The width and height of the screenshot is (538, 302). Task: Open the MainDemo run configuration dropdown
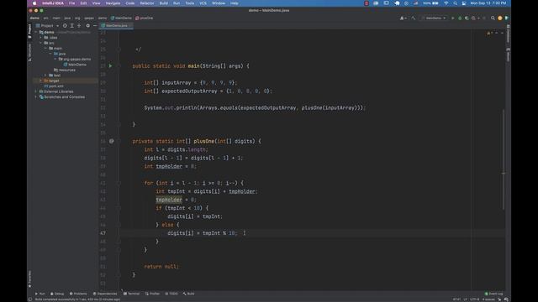(434, 18)
